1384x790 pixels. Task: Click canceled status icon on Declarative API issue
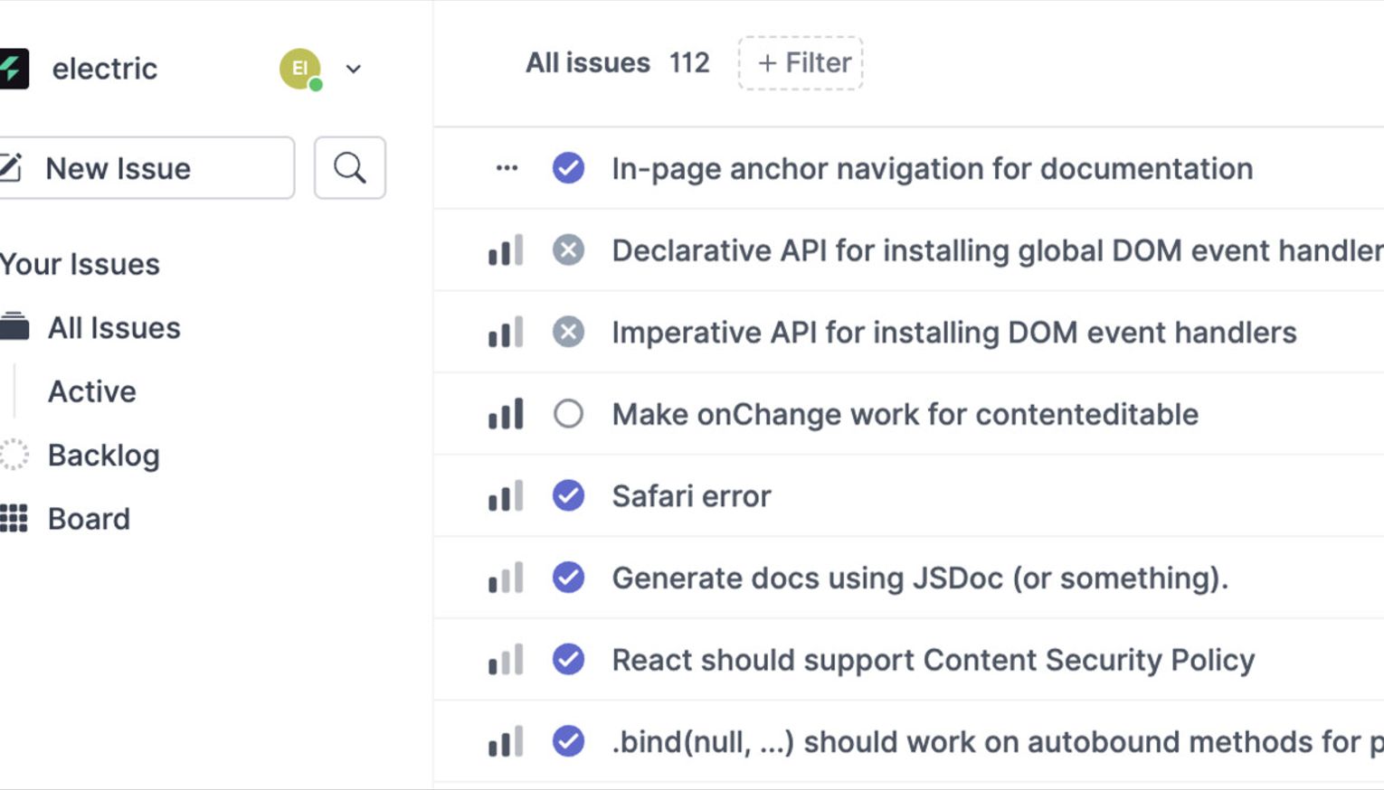tap(568, 250)
